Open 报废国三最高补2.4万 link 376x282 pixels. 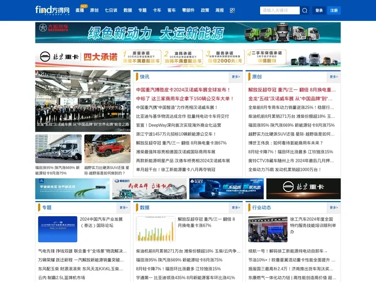[x=291, y=269]
